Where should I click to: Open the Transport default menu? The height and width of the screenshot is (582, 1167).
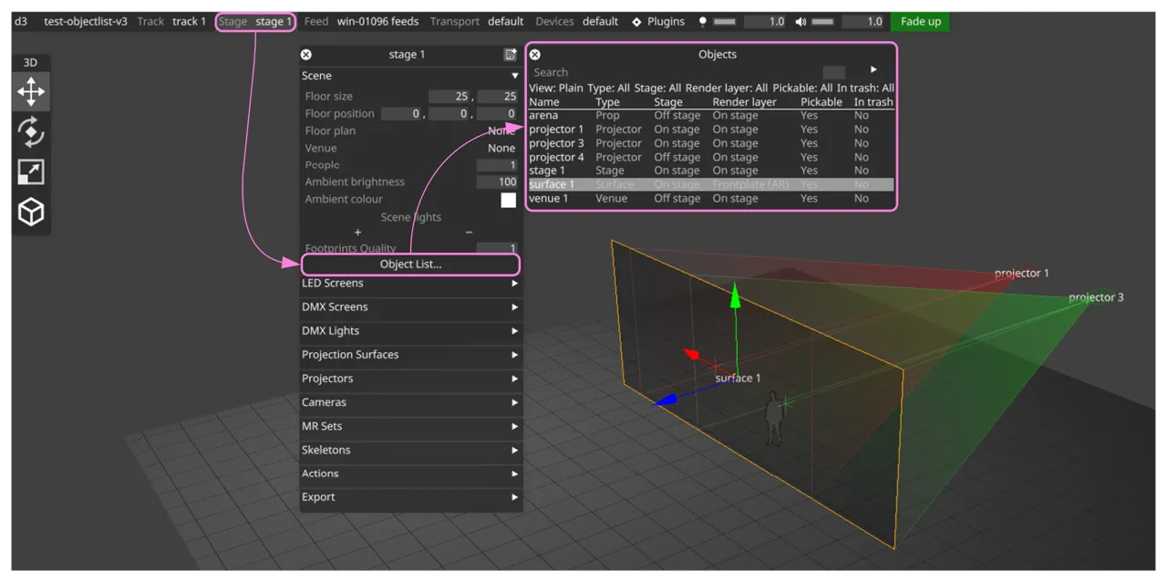click(477, 21)
